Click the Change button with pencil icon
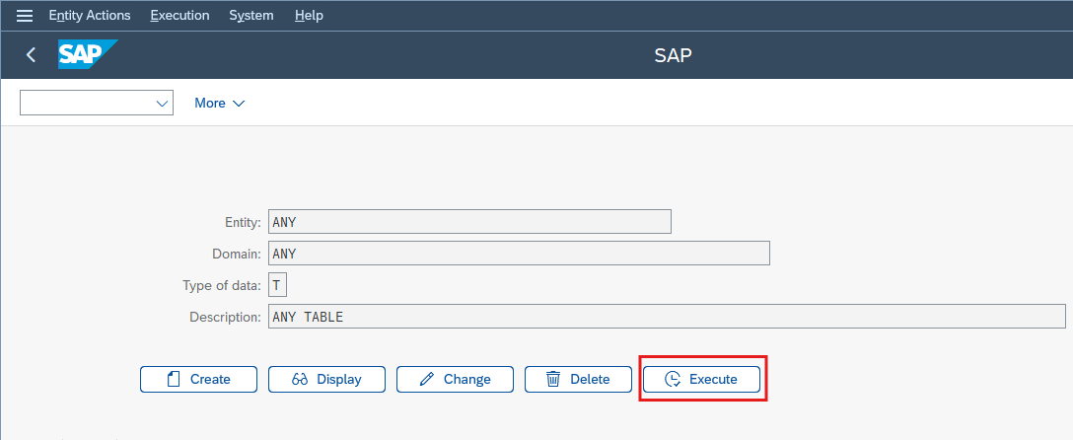This screenshot has height=440, width=1073. coord(455,379)
